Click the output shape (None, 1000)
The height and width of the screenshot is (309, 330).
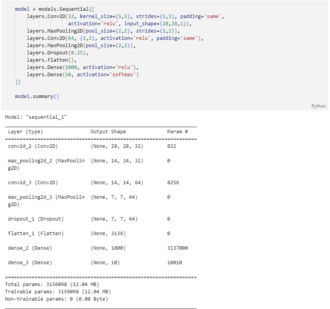coord(108,248)
